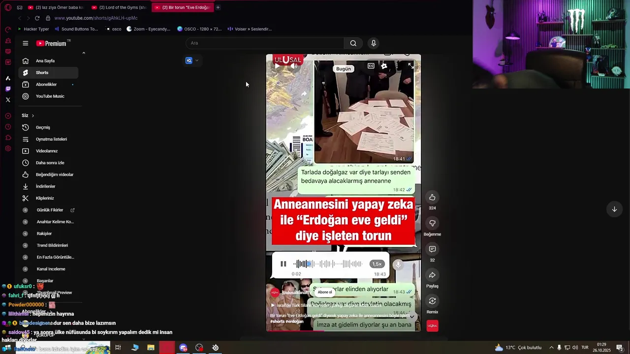
Task: Open the weather widget 13°C Çok bulutlu
Action: [518, 348]
